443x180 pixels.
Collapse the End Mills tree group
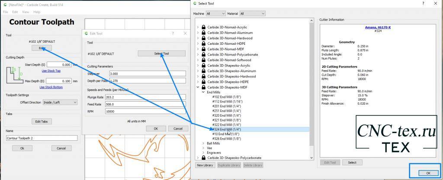[204, 92]
